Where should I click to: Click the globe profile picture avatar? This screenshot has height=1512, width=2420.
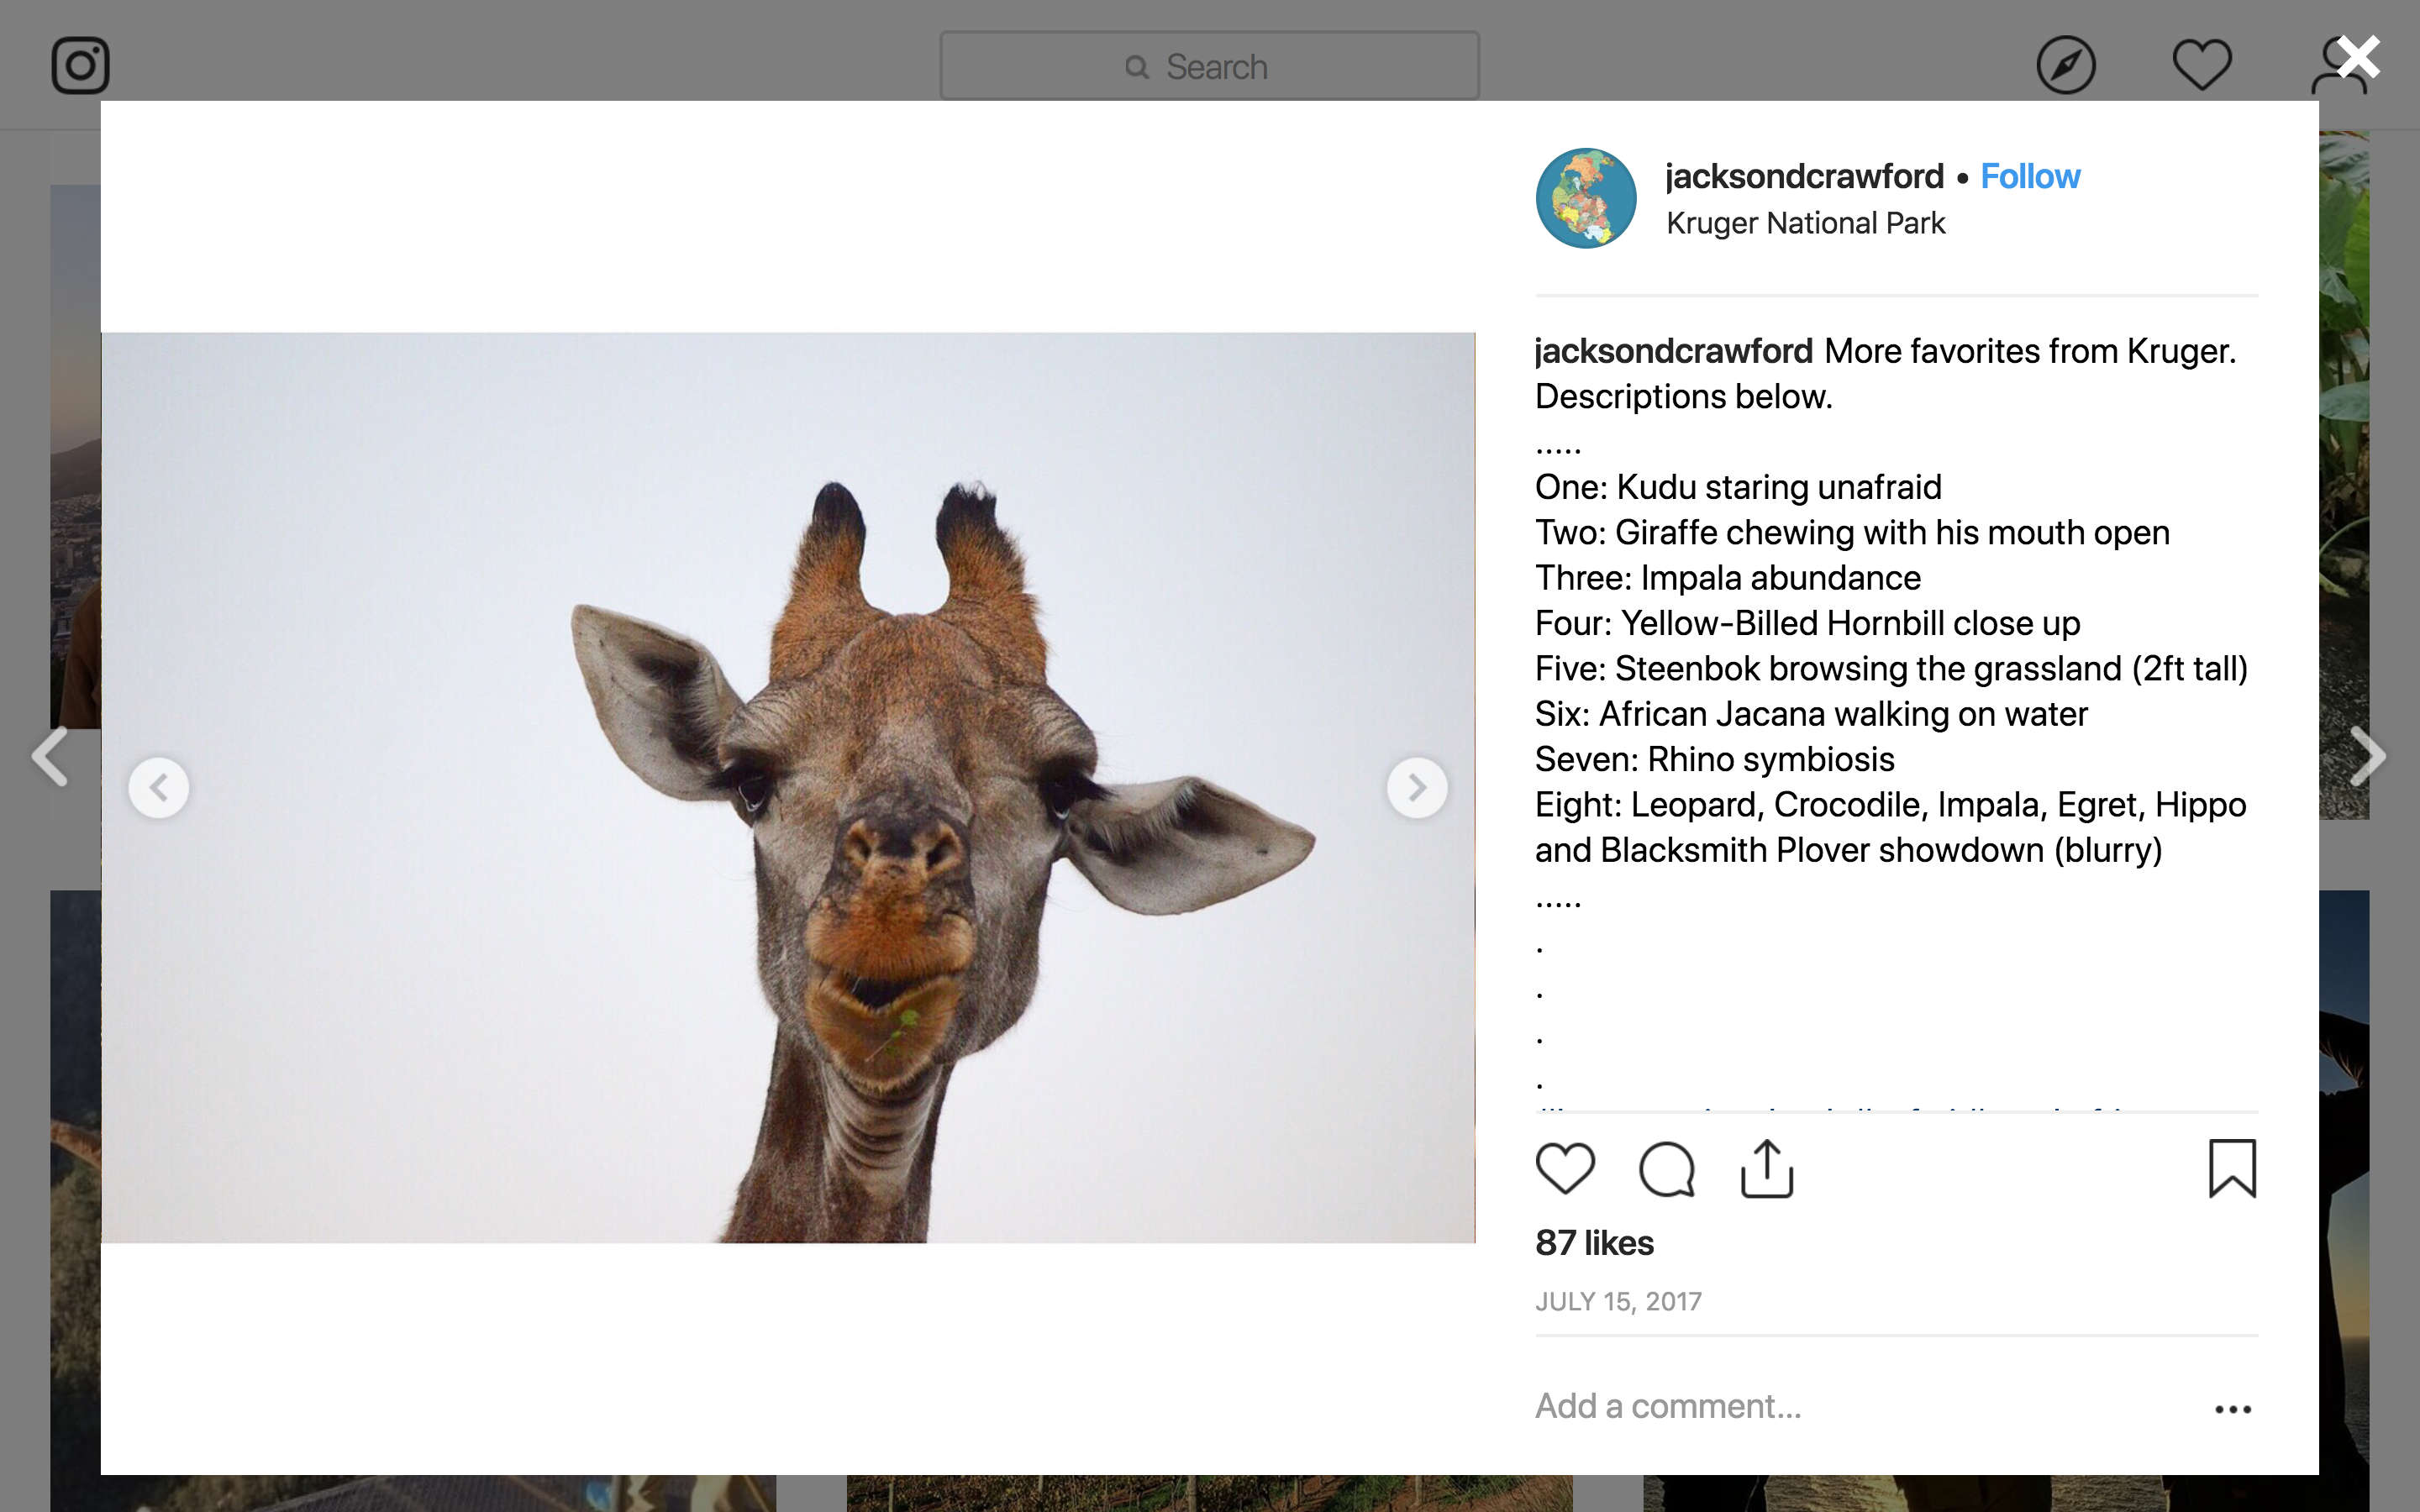(x=1586, y=198)
